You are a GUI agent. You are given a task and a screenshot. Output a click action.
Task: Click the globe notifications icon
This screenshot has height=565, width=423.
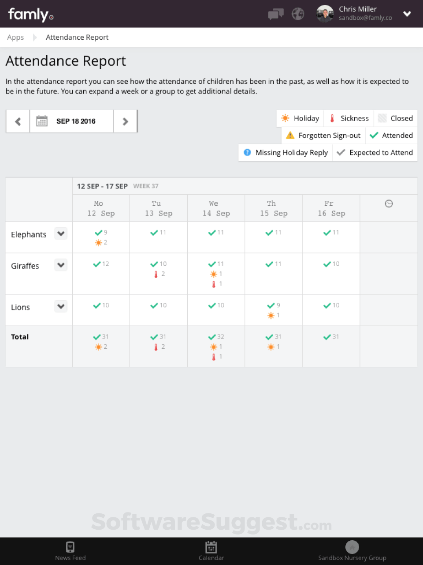pos(298,14)
